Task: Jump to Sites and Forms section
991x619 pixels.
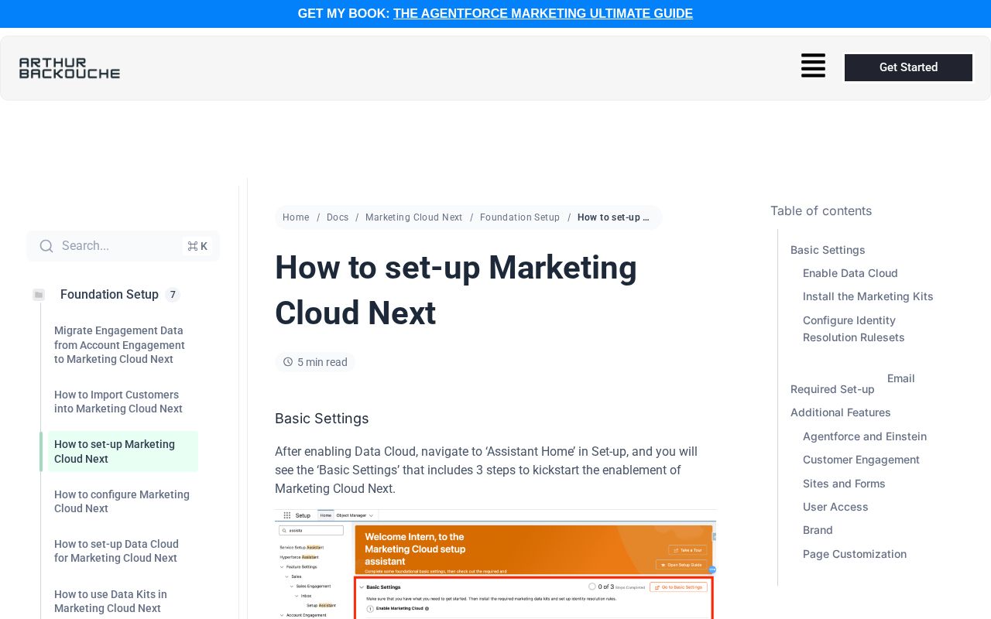Action: 844,484
